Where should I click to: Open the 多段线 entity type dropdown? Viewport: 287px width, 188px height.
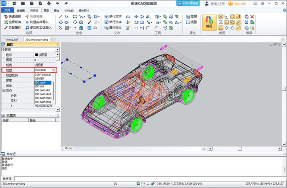point(57,49)
